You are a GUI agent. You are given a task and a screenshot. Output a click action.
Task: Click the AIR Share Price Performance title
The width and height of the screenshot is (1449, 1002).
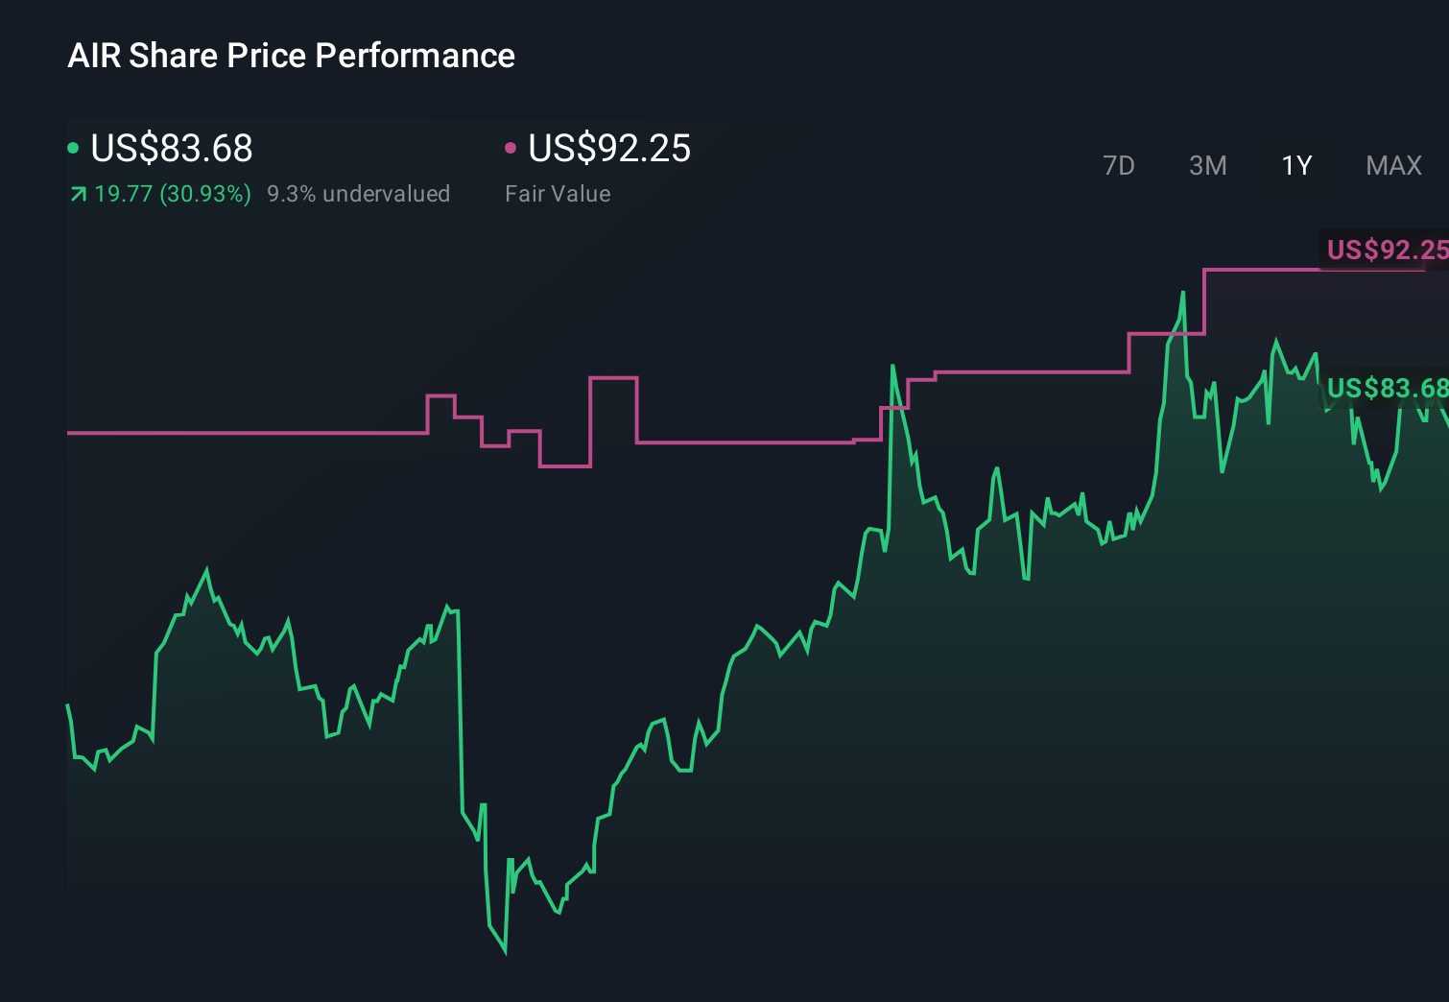pos(291,56)
